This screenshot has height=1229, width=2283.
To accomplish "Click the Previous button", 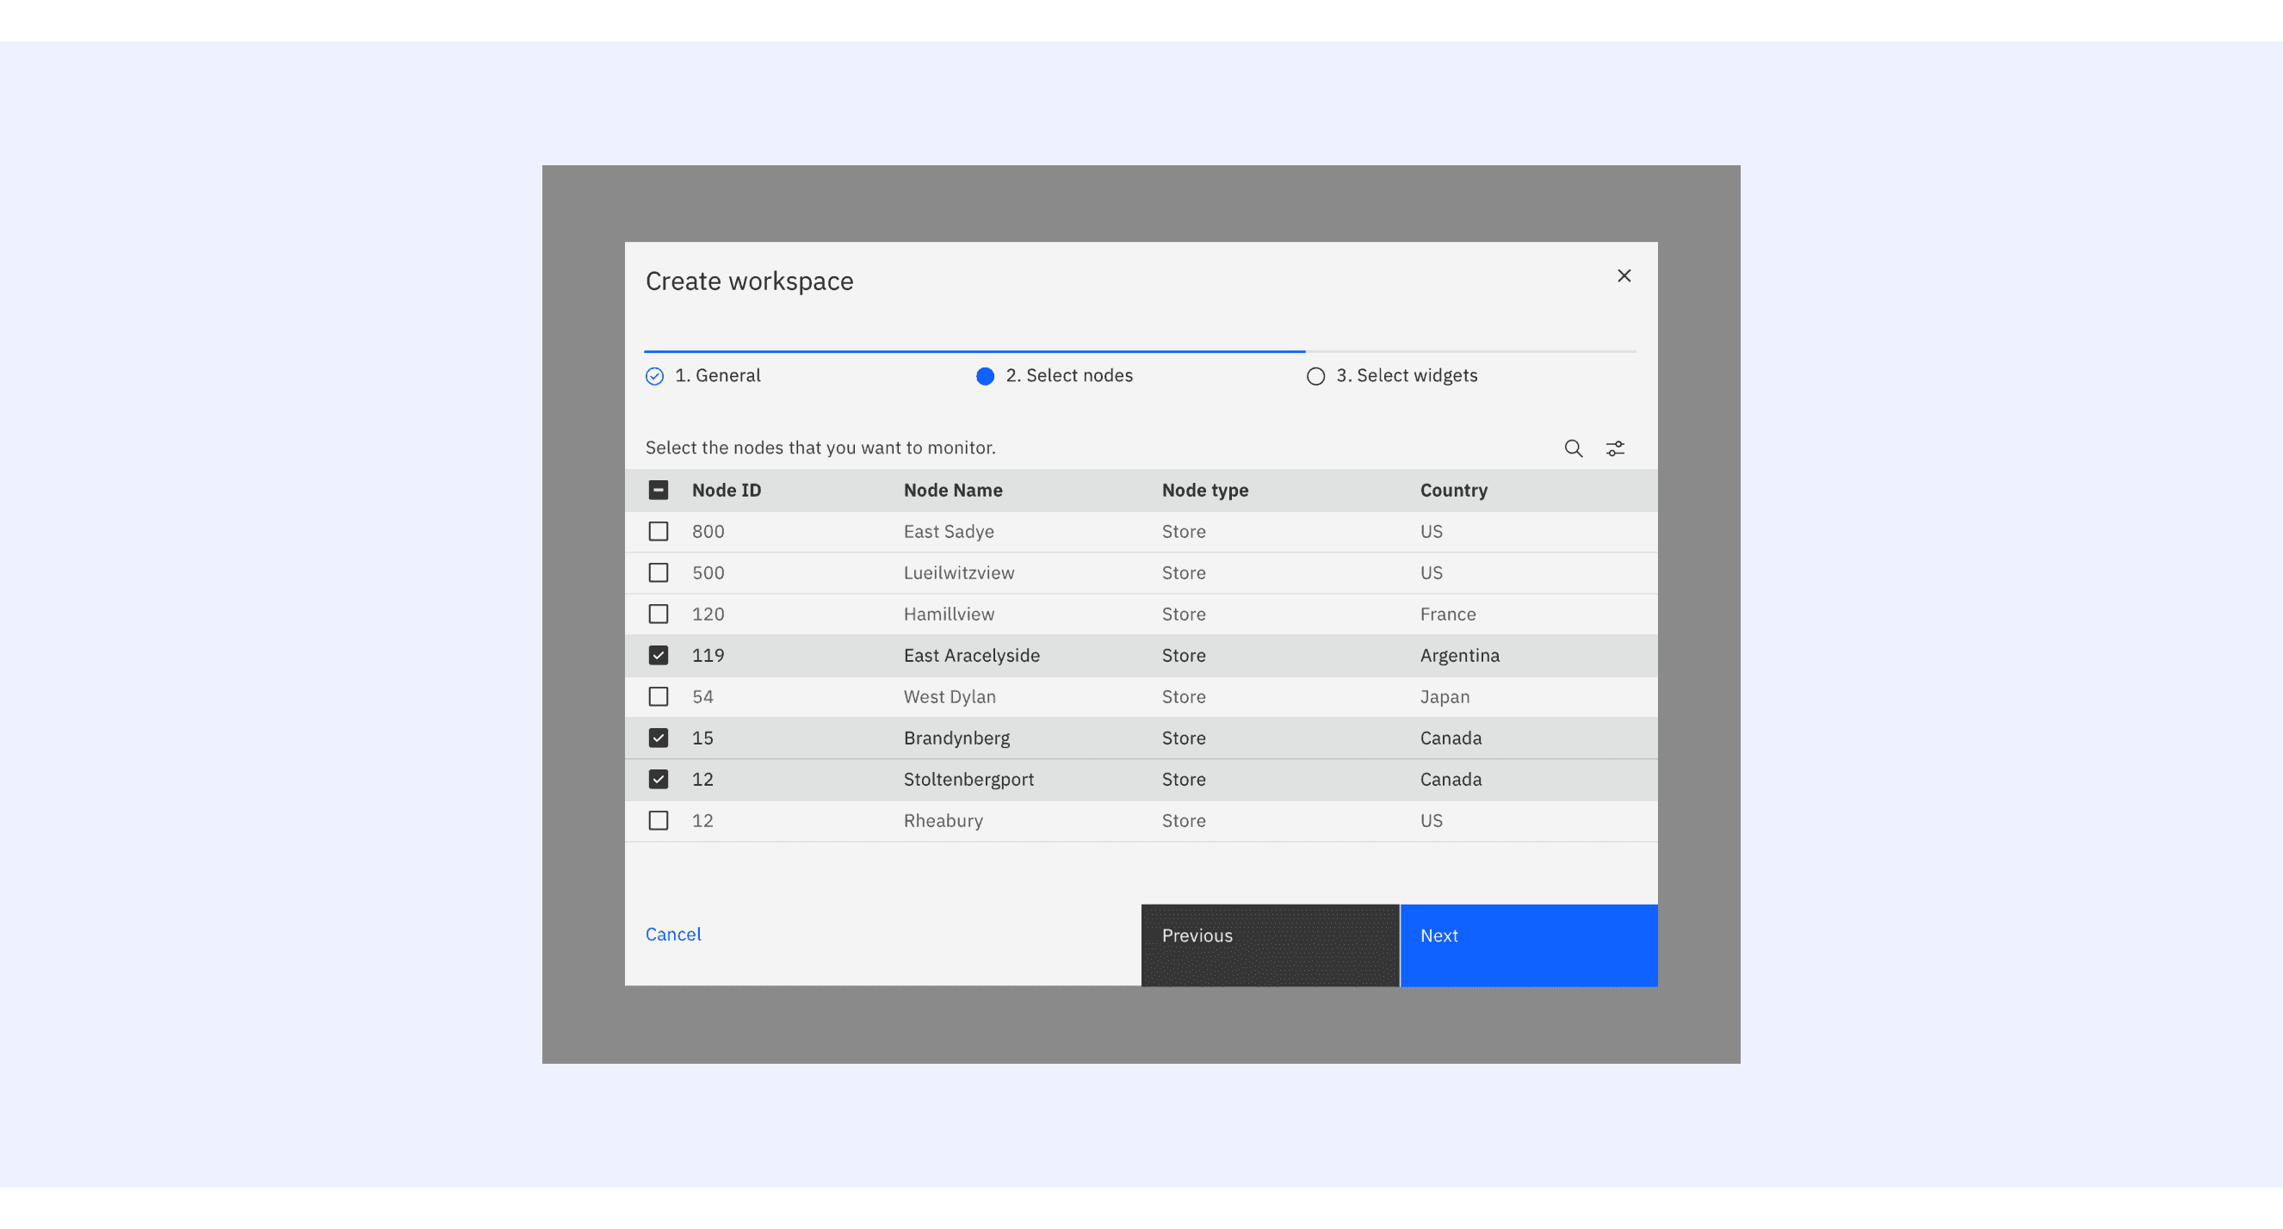I will [1269, 945].
